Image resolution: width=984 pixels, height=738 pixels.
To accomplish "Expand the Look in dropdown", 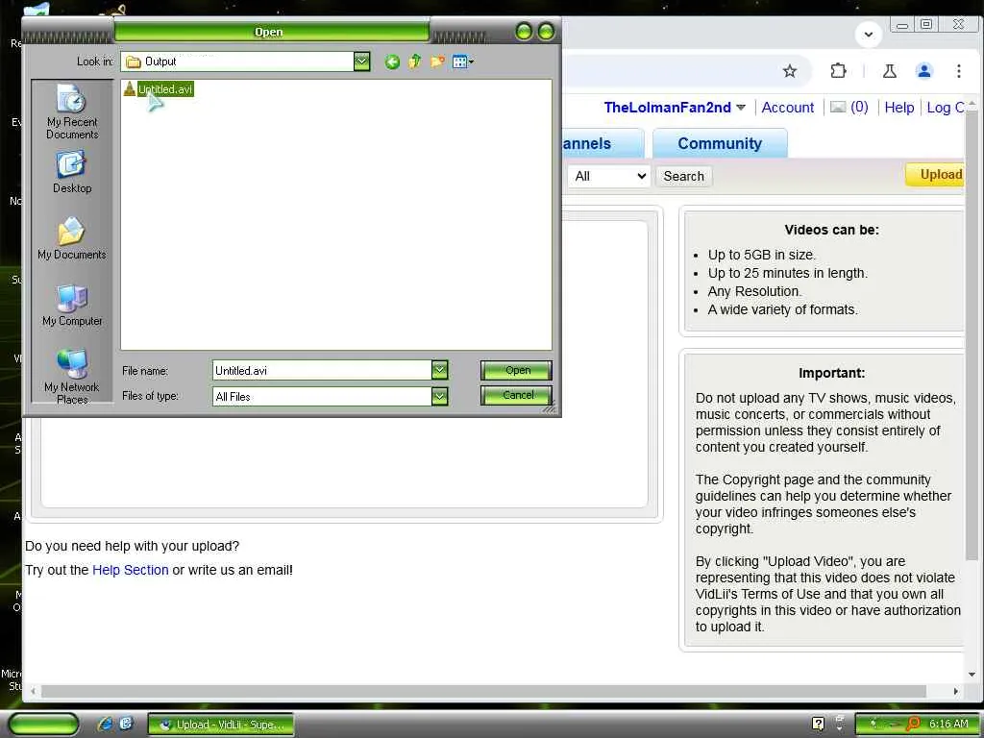I will pos(361,61).
